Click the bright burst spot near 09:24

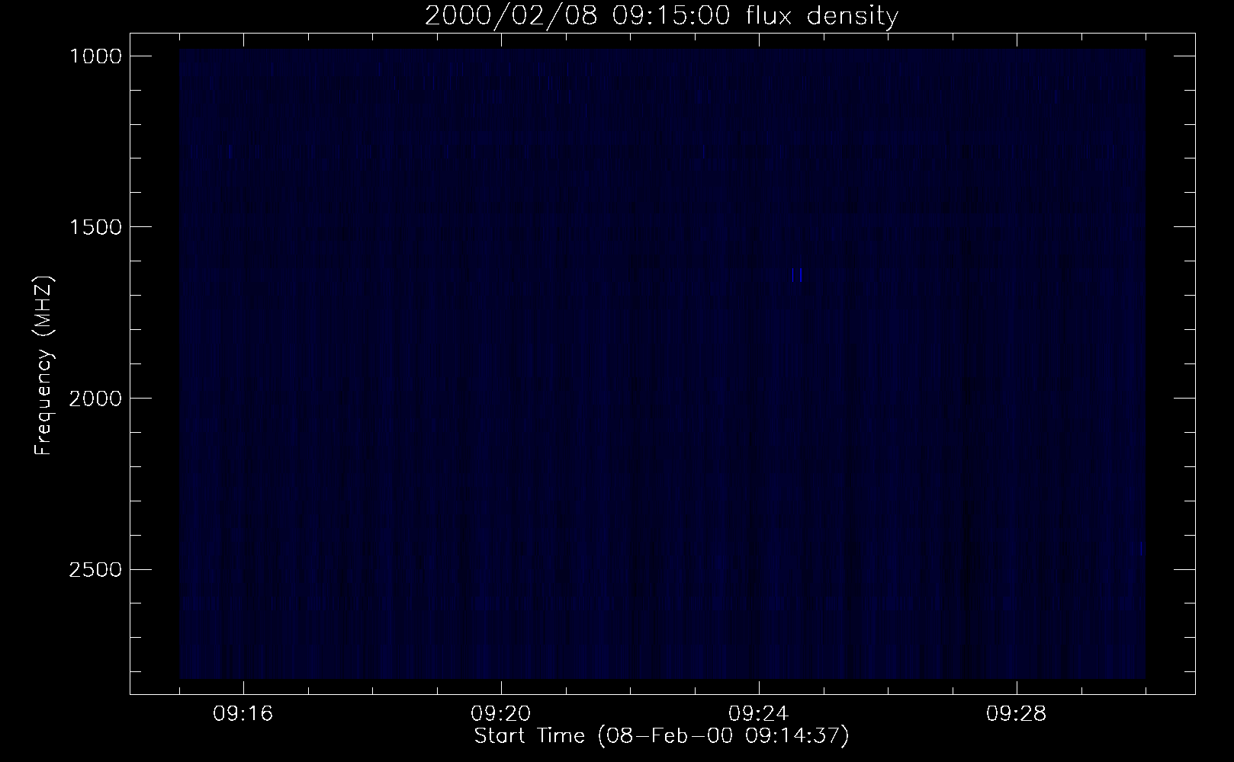pos(798,275)
